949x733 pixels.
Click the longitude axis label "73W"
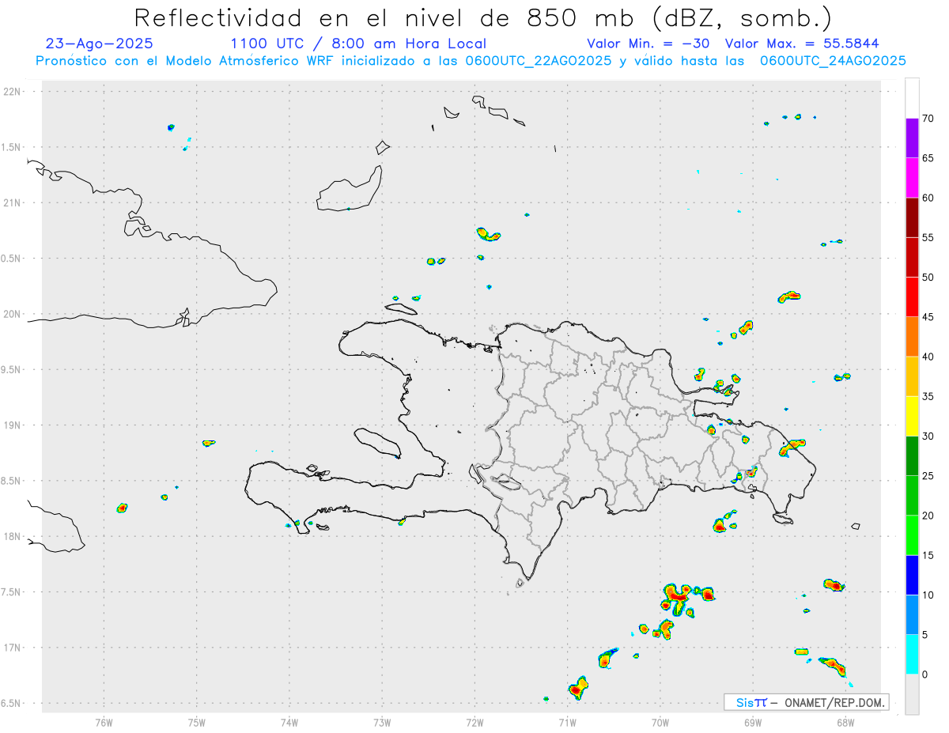tap(382, 722)
